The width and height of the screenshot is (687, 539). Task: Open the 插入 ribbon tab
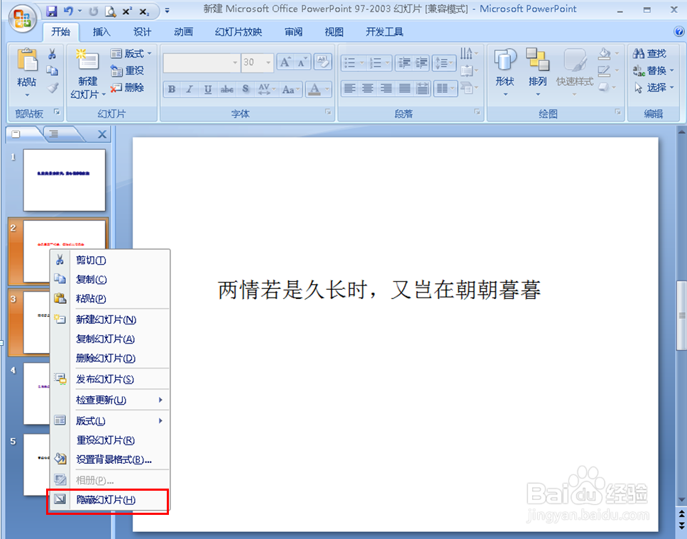point(101,31)
